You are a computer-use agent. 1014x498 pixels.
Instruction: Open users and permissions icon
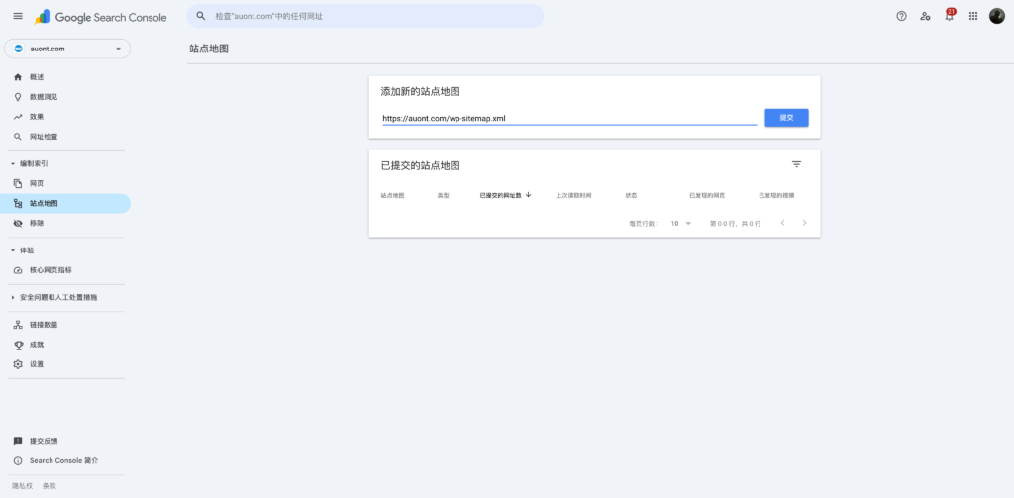tap(926, 16)
